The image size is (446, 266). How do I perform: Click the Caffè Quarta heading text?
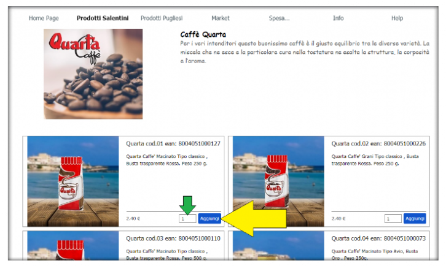coord(203,35)
